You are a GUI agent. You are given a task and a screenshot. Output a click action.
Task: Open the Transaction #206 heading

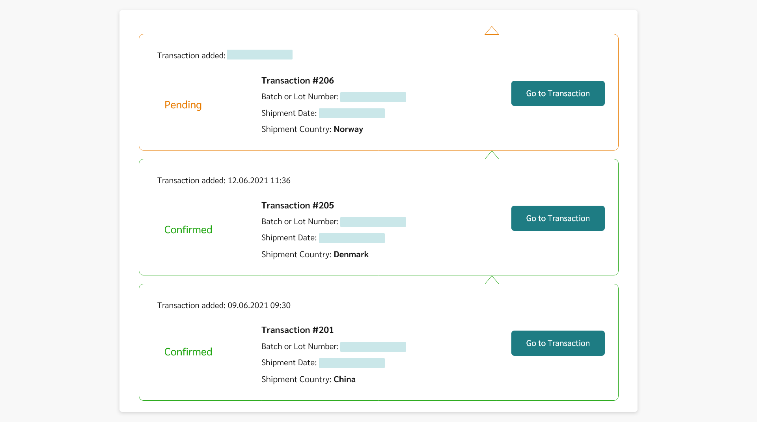(x=297, y=80)
